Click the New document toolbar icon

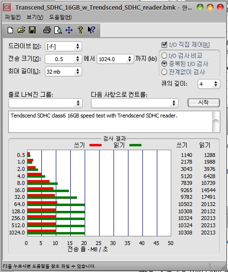tap(11, 30)
